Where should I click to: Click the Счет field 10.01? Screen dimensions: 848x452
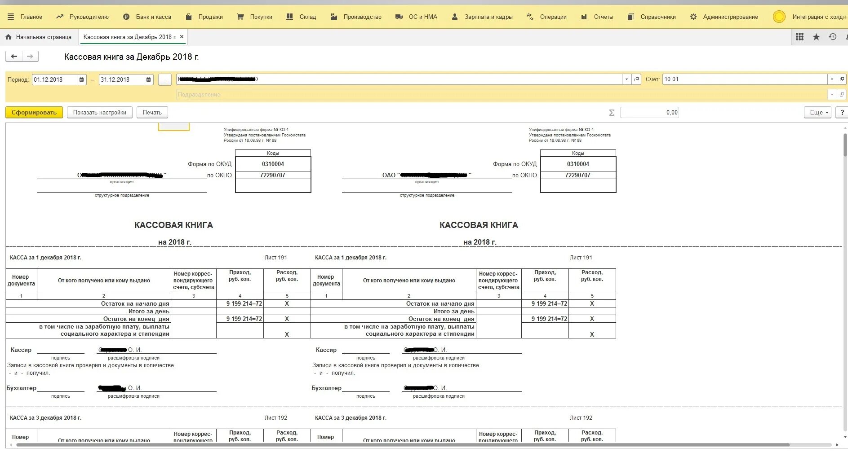(745, 79)
